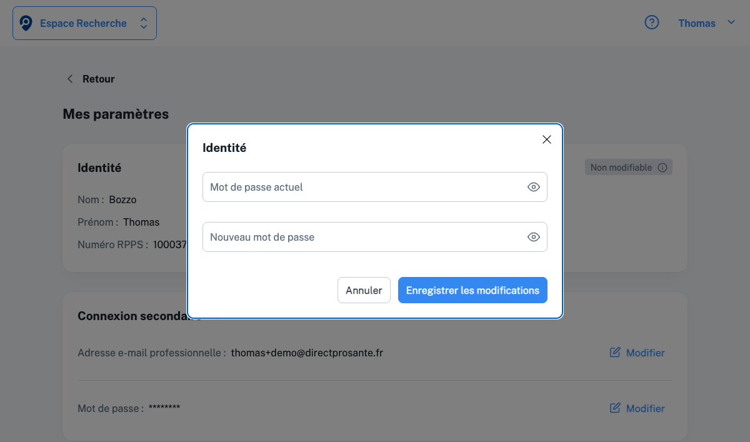The width and height of the screenshot is (750, 442).
Task: Open the Thomas user menu
Action: point(696,23)
